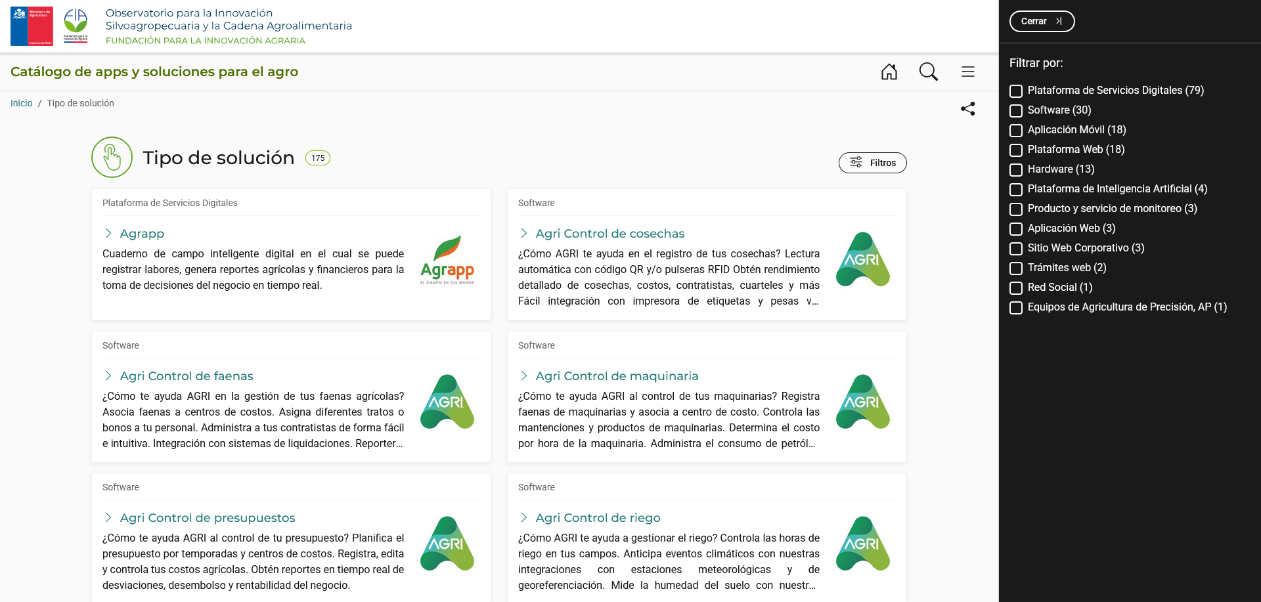Open the Filtros button
This screenshot has height=602, width=1261.
tap(872, 163)
